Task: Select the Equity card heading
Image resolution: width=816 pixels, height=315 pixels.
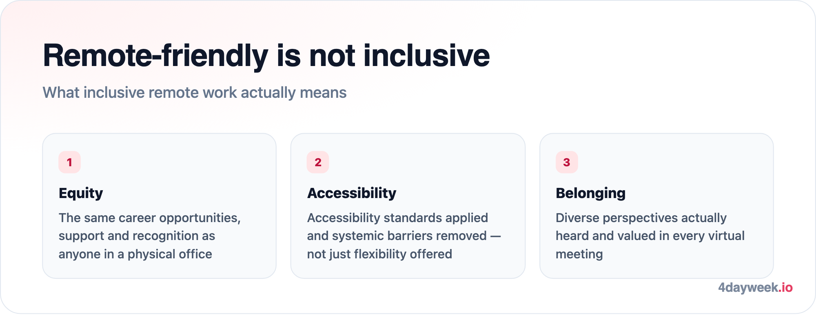Action: 81,193
